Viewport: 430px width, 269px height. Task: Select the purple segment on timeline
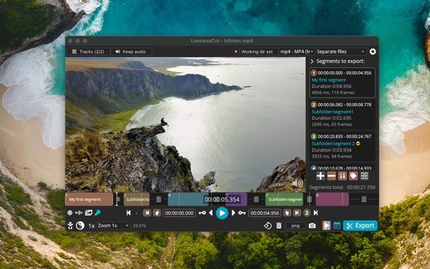236,199
